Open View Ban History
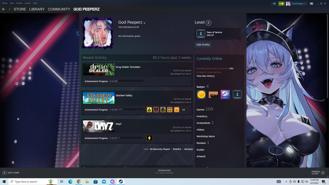Image resolution: width=329 pixels, height=185 pixels. pos(206,76)
